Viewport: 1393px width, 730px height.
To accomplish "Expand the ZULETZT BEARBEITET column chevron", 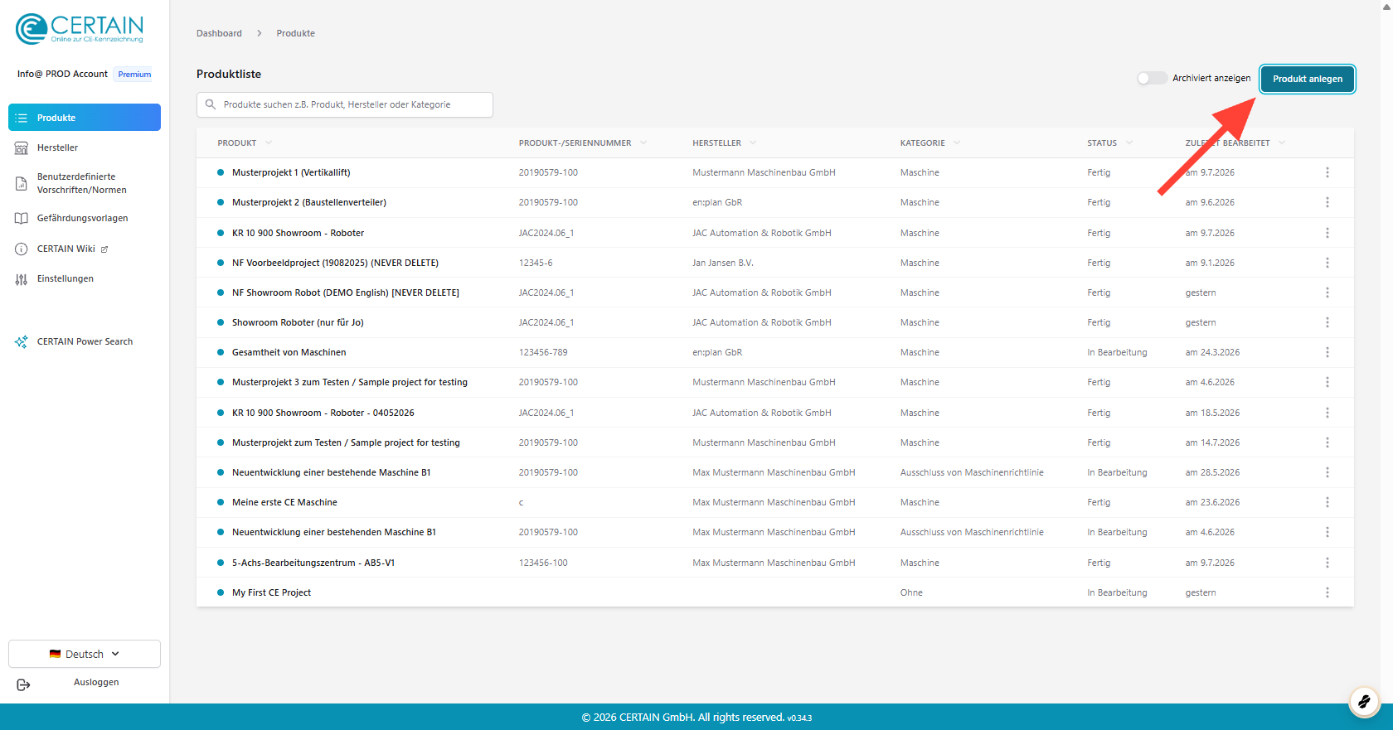I will tap(1282, 143).
